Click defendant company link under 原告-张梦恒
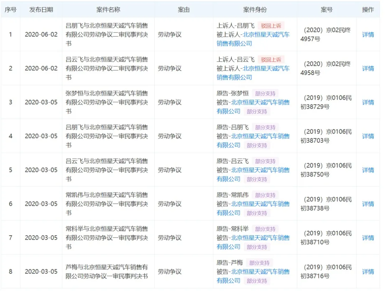Screen dimensions: 385x291 click(x=253, y=107)
